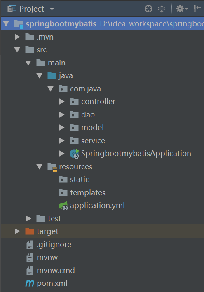Expand the service package arrow

62,140
